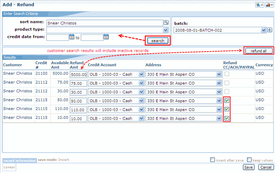Screen dimensions: 276x173
Task: Select the record information tab
Action: (20, 160)
